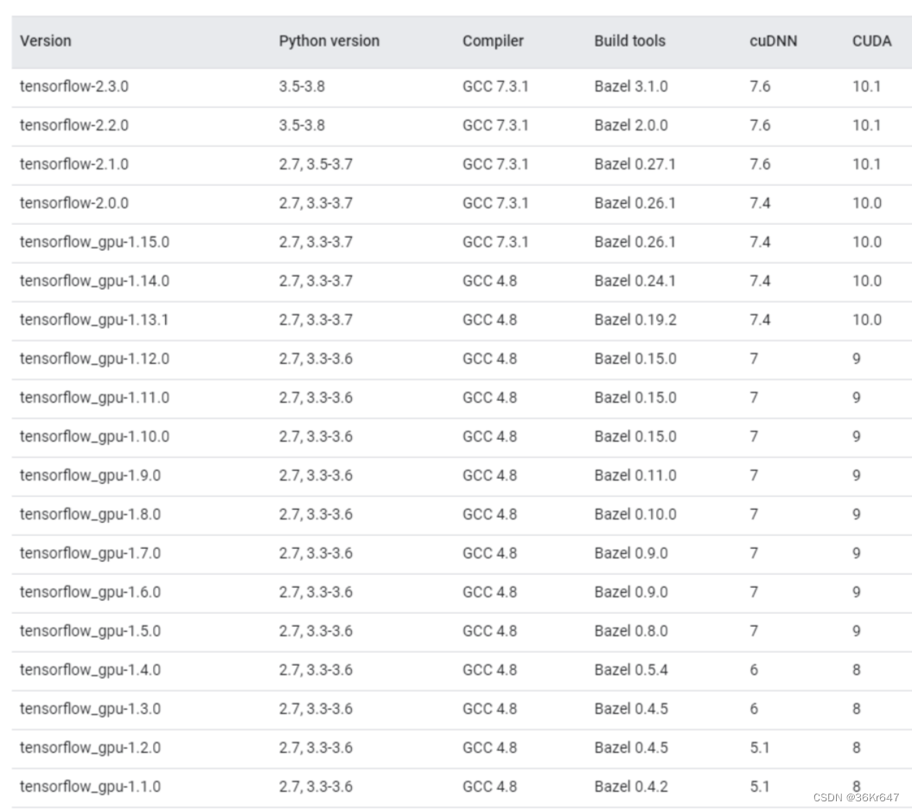912x810 pixels.
Task: Click CUDA 9 in tensorflow_gpu-1.5.0 row
Action: point(857,632)
